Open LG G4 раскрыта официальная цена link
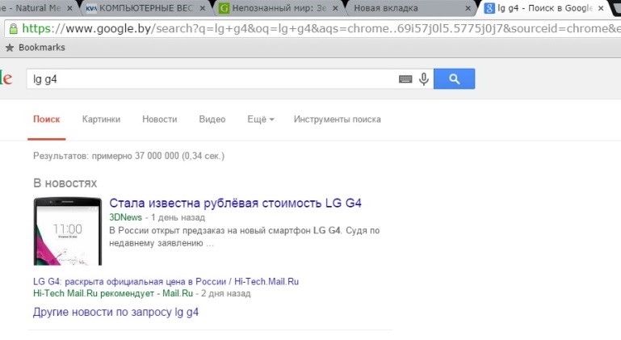This screenshot has height=340, width=621. [x=166, y=282]
